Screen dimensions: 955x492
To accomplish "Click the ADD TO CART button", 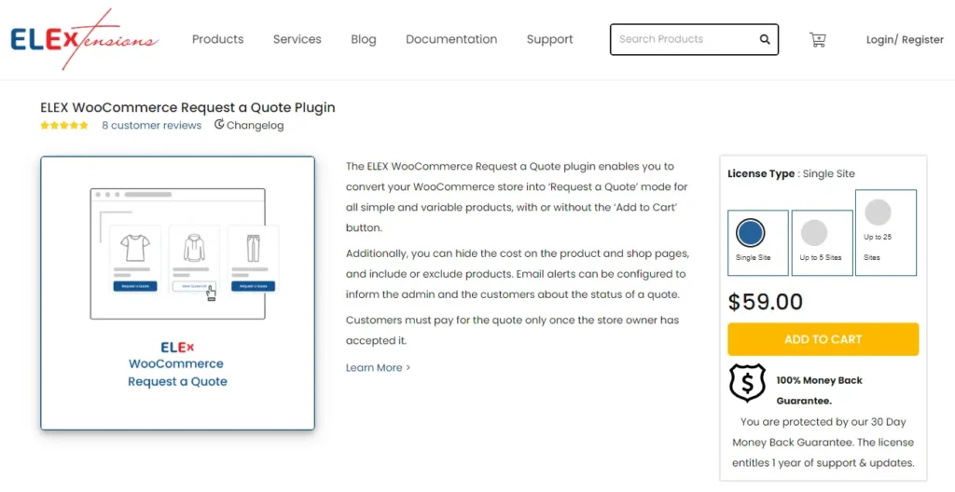I will pyautogui.click(x=823, y=339).
